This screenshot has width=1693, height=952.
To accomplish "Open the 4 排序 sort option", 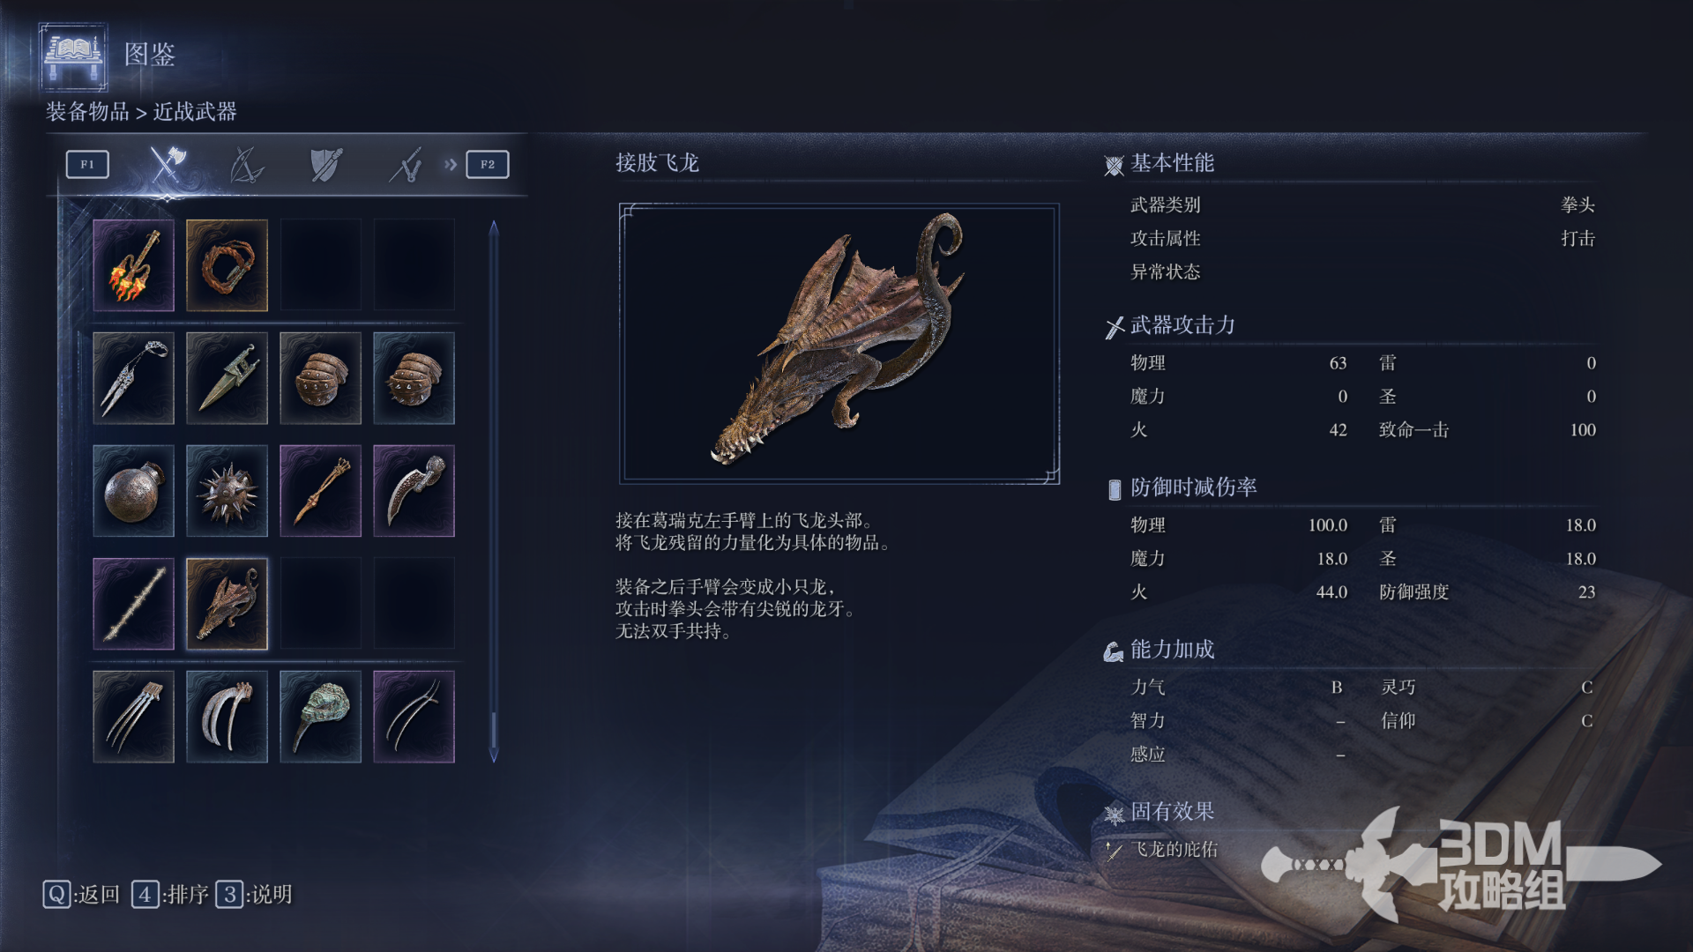I will [x=170, y=895].
